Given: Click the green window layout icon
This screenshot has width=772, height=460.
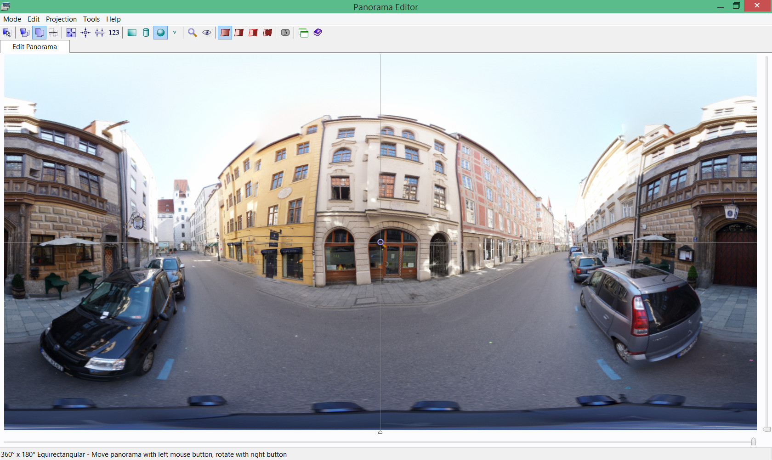Looking at the screenshot, I should (304, 33).
